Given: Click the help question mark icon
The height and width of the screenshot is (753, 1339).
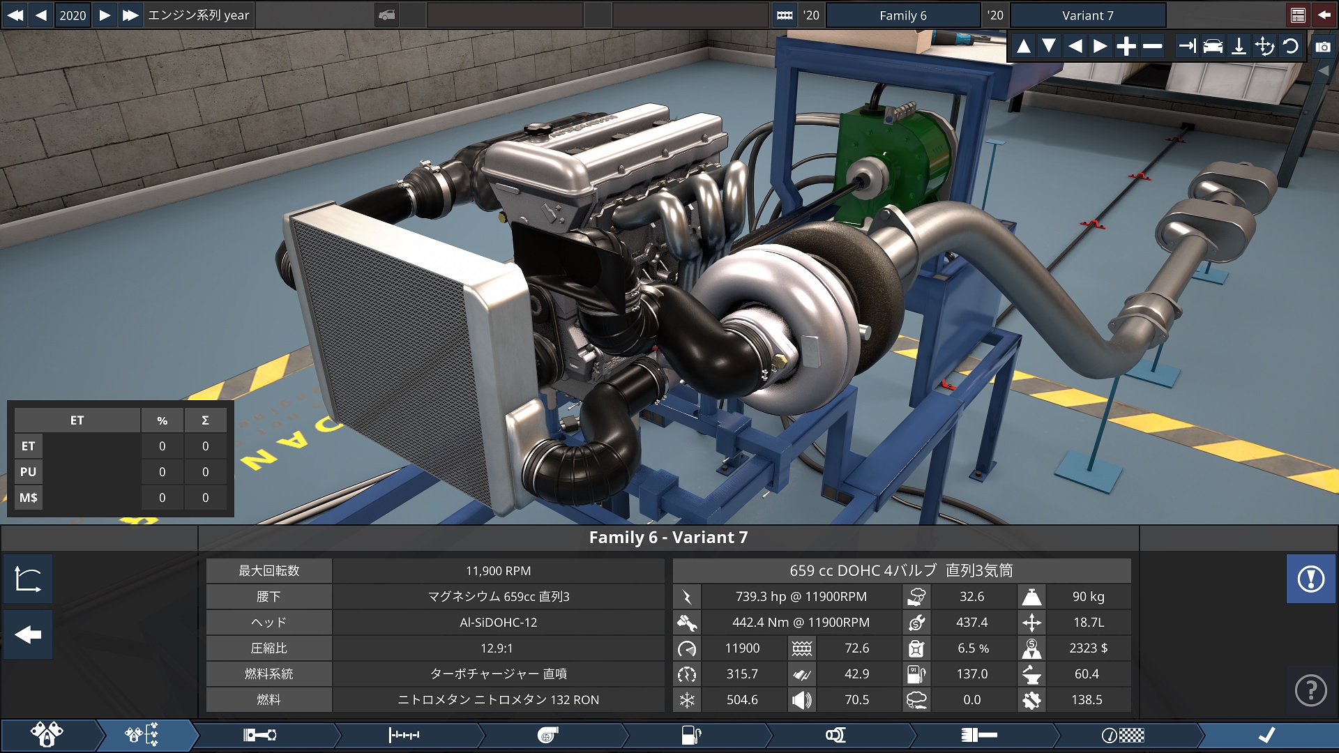Looking at the screenshot, I should click(x=1310, y=690).
